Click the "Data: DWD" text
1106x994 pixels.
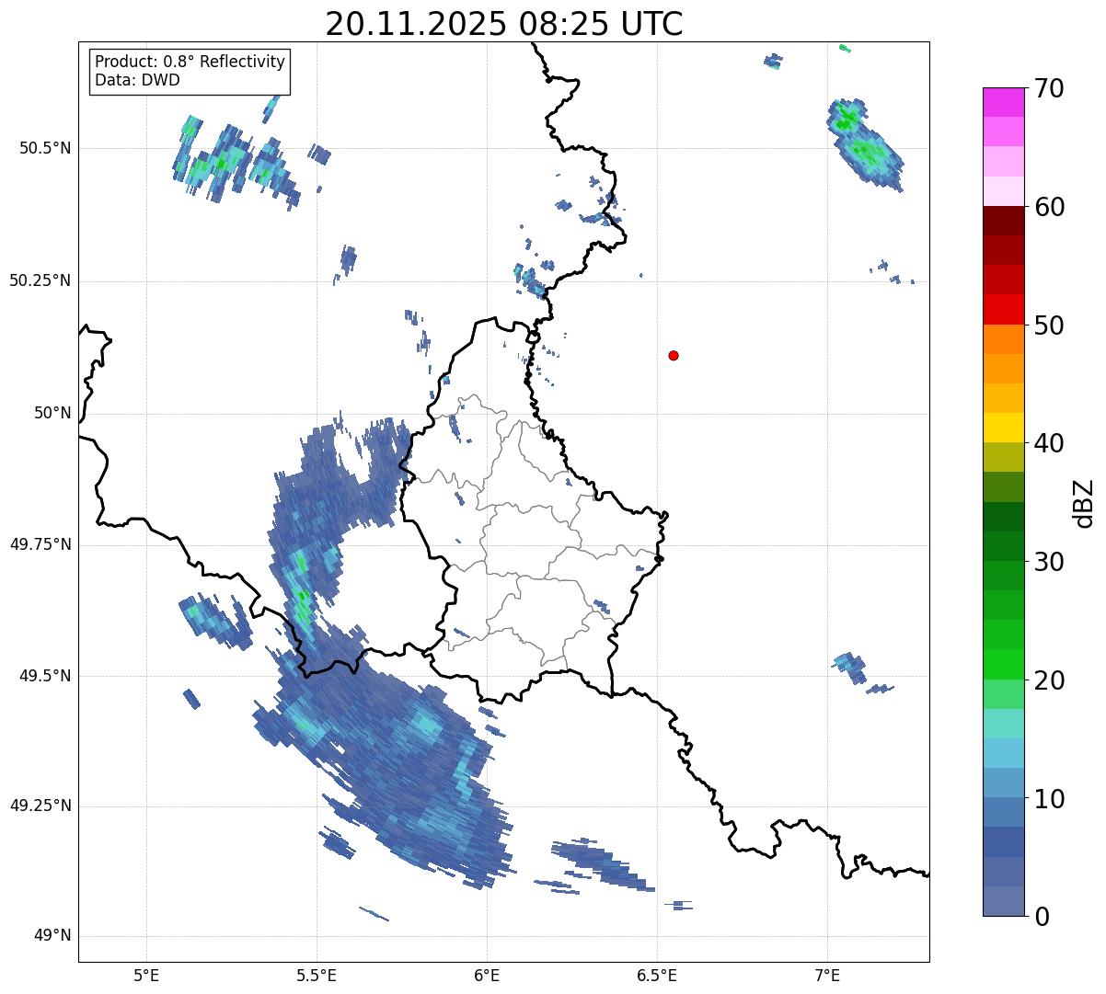point(137,80)
